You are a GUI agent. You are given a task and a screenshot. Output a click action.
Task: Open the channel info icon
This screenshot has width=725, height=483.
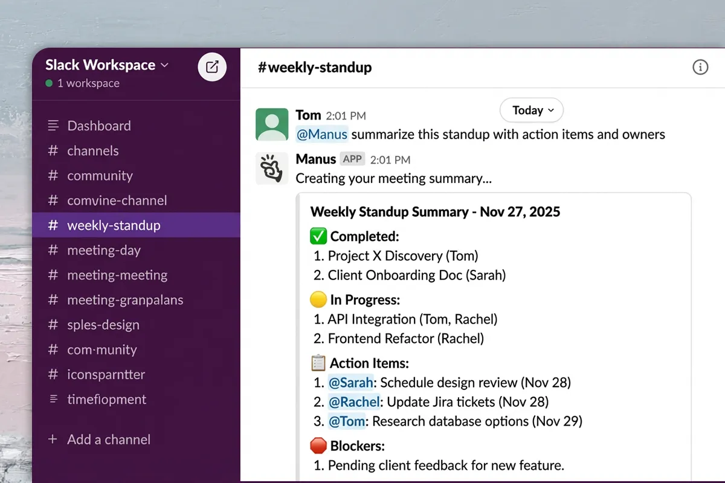700,67
